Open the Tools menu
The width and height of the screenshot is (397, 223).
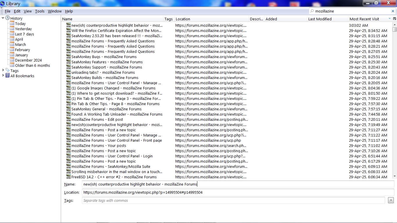(40, 11)
